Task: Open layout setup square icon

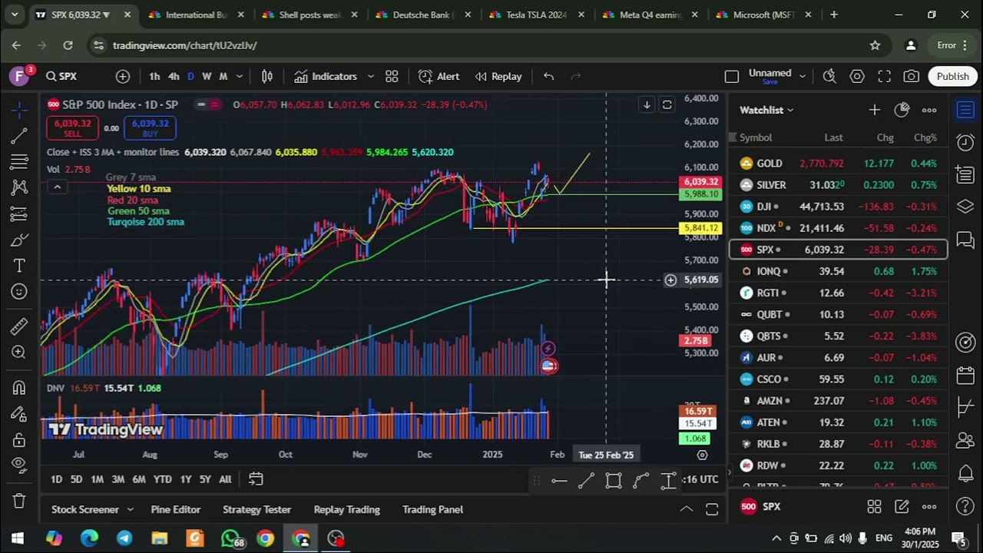Action: (732, 76)
